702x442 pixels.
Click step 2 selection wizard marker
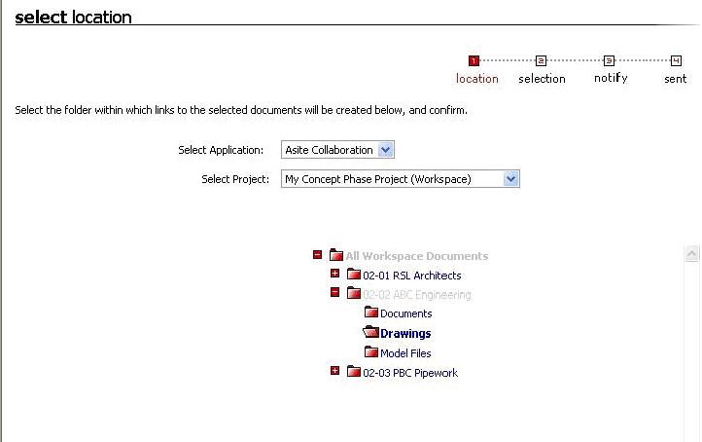541,60
